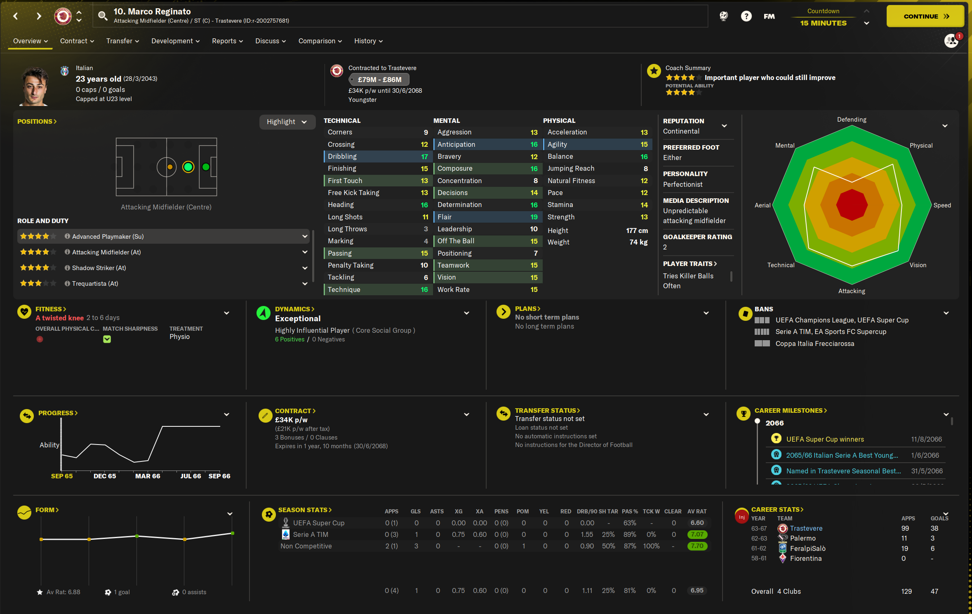Viewport: 972px width, 614px height.
Task: Click the Trastevere badge beside Contracted to Trastevere
Action: [x=337, y=71]
